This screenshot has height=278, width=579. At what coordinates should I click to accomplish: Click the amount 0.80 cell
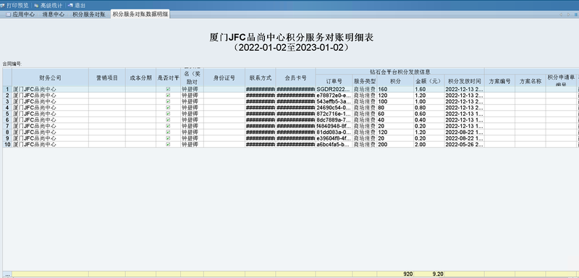coord(429,107)
